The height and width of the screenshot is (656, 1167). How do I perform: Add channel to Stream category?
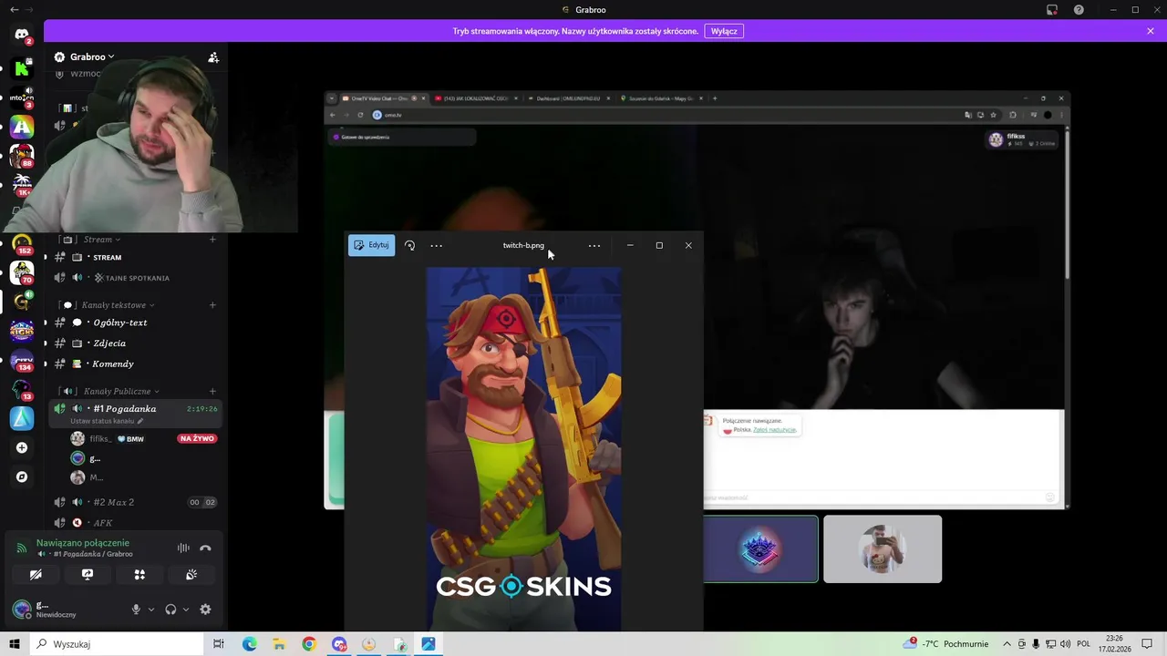coord(212,240)
